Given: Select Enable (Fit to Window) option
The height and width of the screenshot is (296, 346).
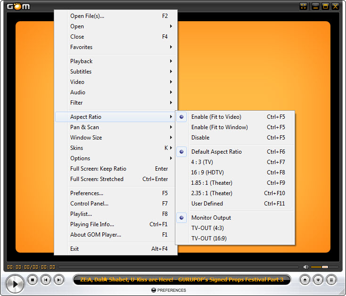Looking at the screenshot, I should pyautogui.click(x=219, y=127).
